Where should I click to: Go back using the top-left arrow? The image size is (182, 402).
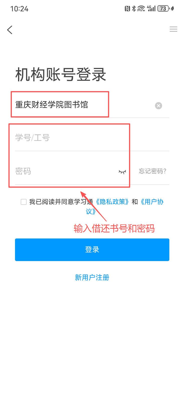[10, 30]
